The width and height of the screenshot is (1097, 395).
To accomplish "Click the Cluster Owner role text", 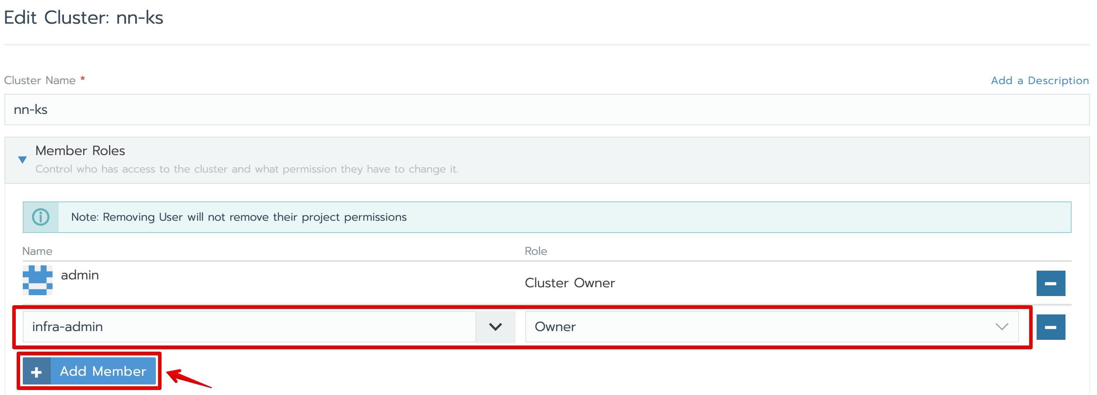I will coord(570,283).
